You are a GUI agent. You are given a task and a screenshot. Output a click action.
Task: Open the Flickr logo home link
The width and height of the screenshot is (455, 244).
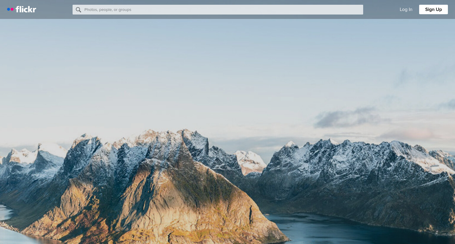click(x=22, y=9)
